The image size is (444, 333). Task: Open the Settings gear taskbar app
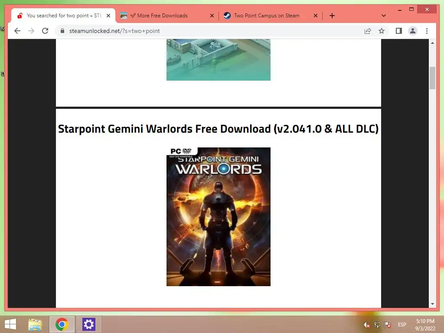pos(88,324)
